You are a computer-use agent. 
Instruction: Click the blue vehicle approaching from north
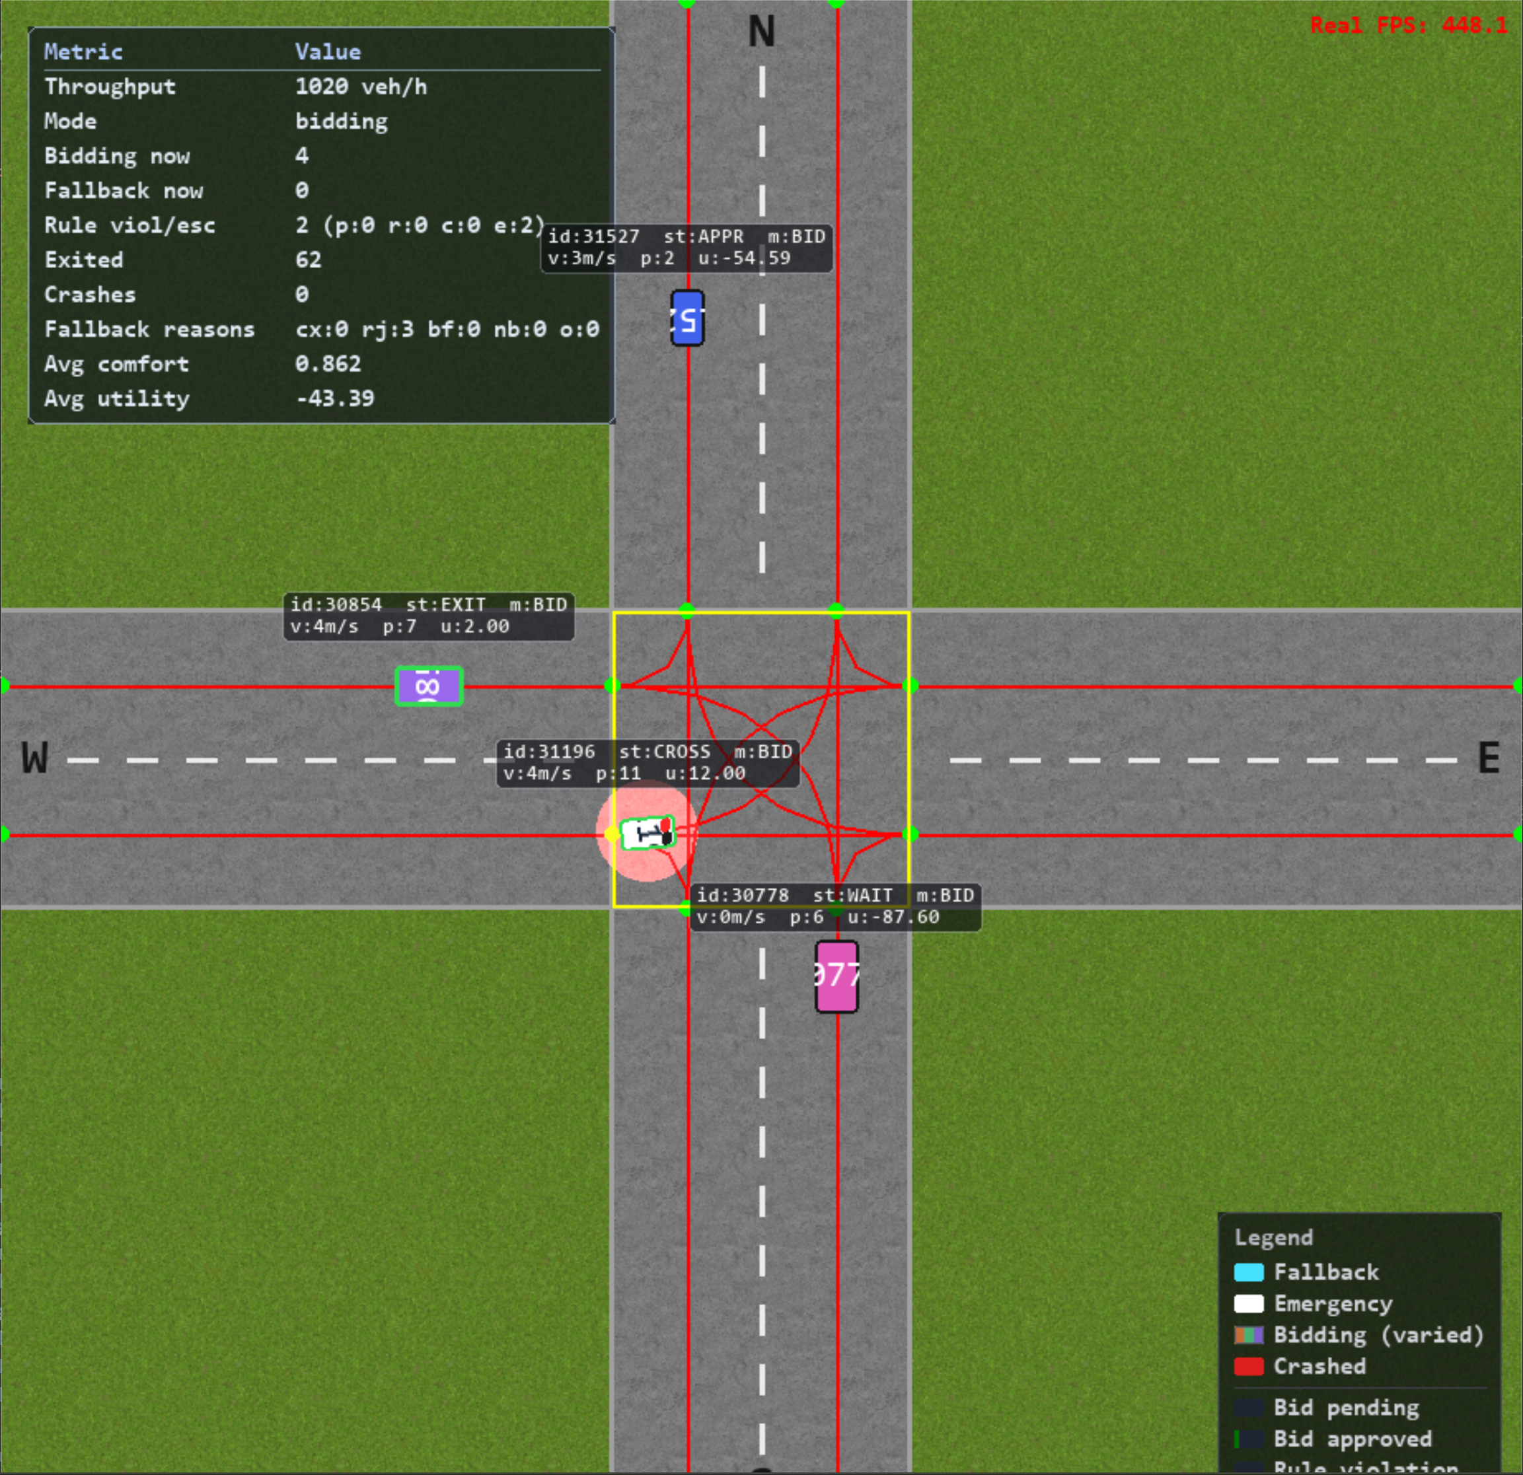pos(688,318)
